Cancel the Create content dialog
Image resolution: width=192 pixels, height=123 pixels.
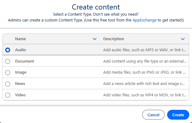pos(153,115)
